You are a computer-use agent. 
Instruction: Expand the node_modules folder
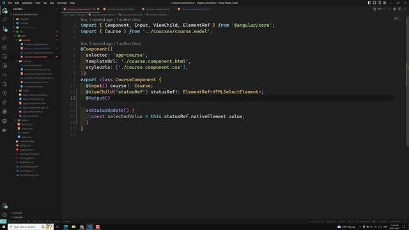pos(27,27)
